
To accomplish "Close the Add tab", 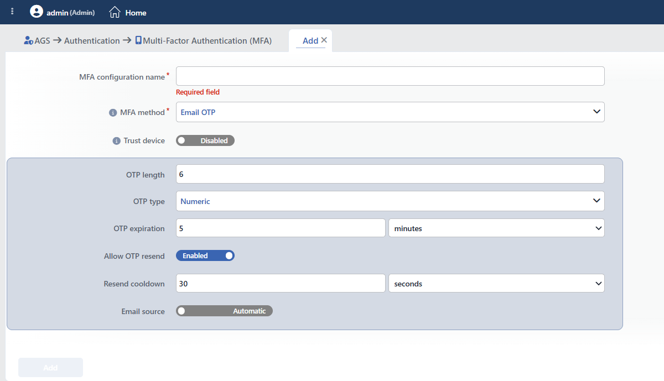I will pos(324,40).
